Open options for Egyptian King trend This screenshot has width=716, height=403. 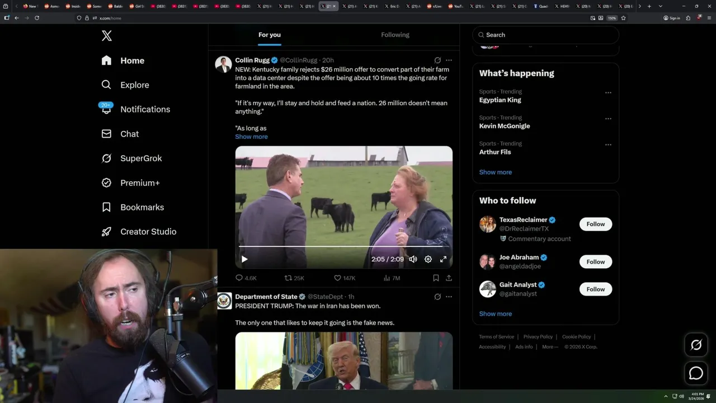pos(608,93)
